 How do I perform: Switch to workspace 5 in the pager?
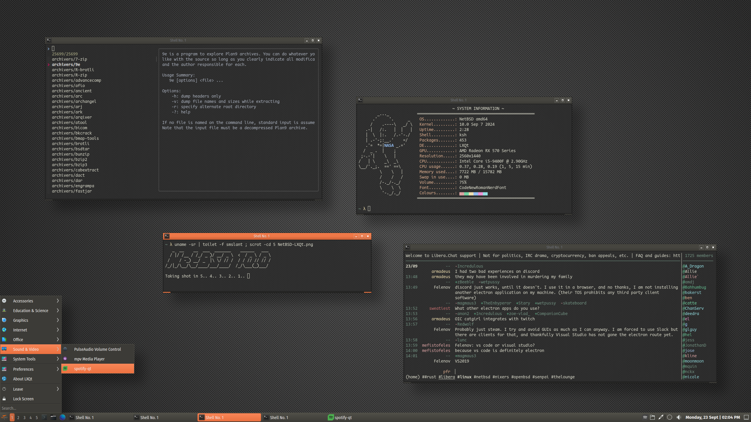coord(37,417)
